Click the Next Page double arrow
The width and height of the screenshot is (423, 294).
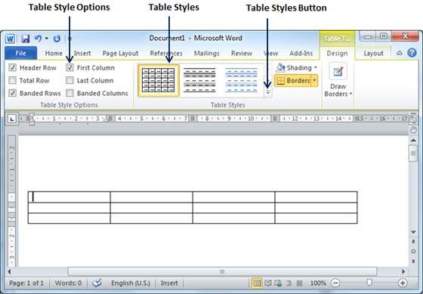pyautogui.click(x=413, y=262)
